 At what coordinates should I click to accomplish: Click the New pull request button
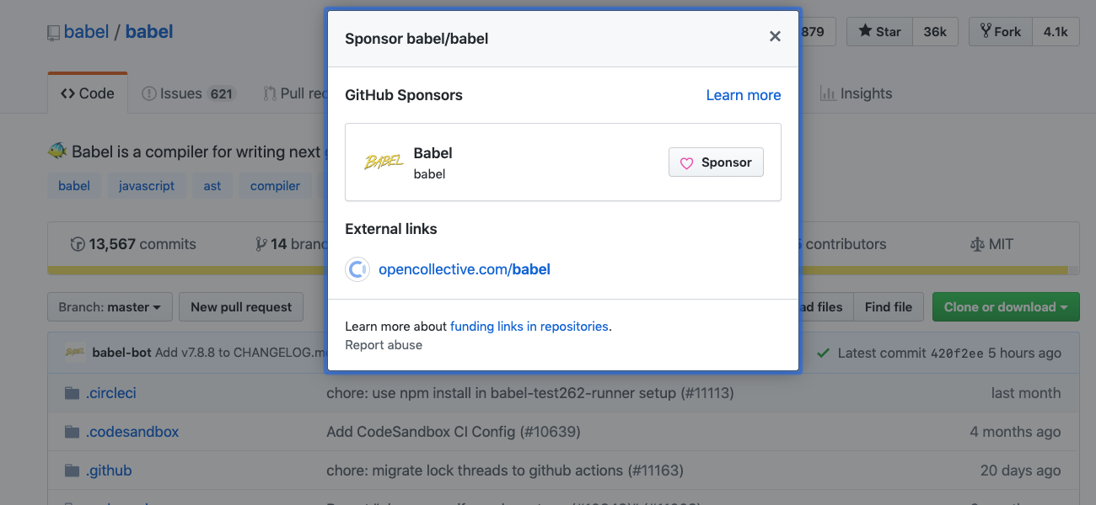click(x=240, y=306)
